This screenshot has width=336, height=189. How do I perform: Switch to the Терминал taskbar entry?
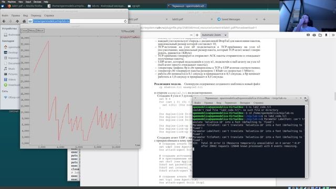[x=186, y=6]
